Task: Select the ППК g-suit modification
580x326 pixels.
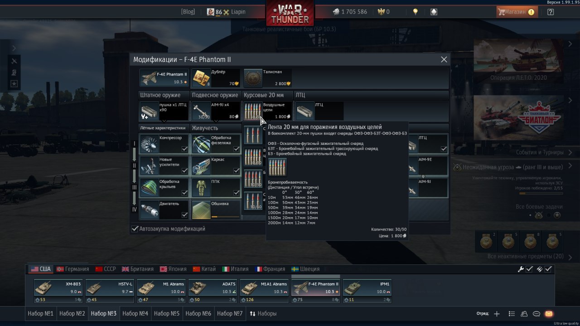Action: (216, 188)
